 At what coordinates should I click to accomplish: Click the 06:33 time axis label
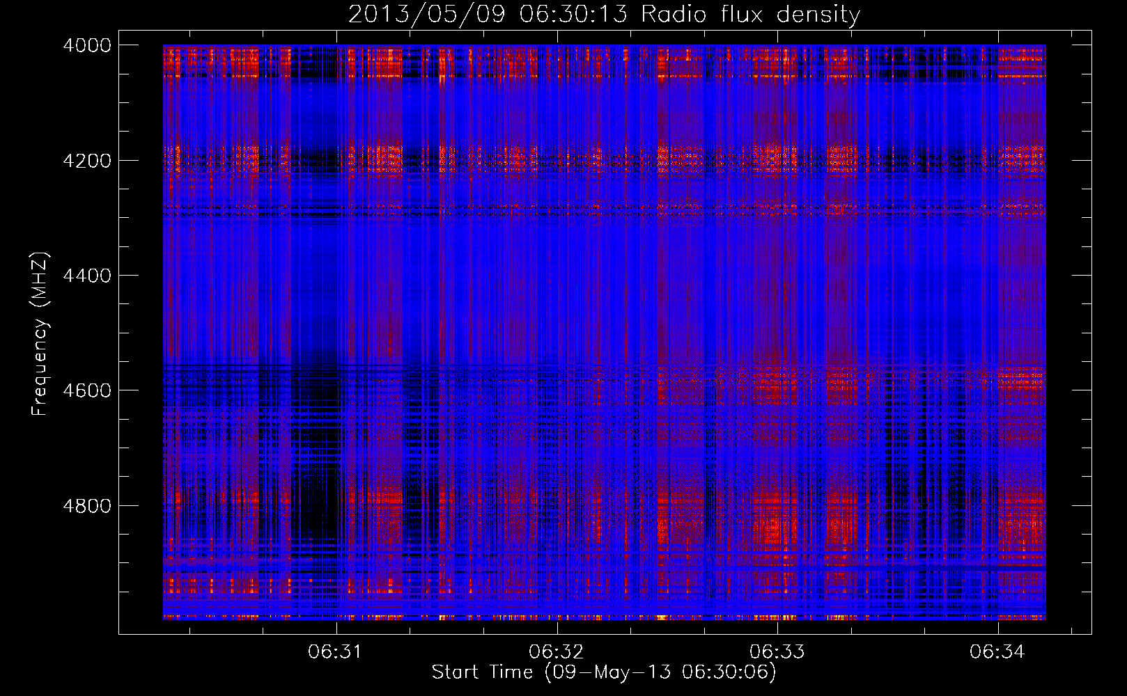[x=777, y=651]
